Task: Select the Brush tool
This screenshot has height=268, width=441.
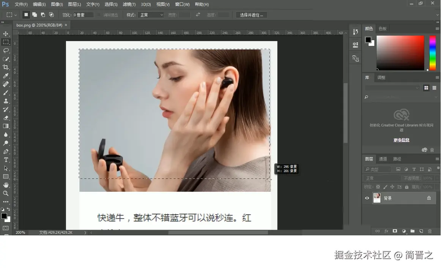Action: point(5,92)
